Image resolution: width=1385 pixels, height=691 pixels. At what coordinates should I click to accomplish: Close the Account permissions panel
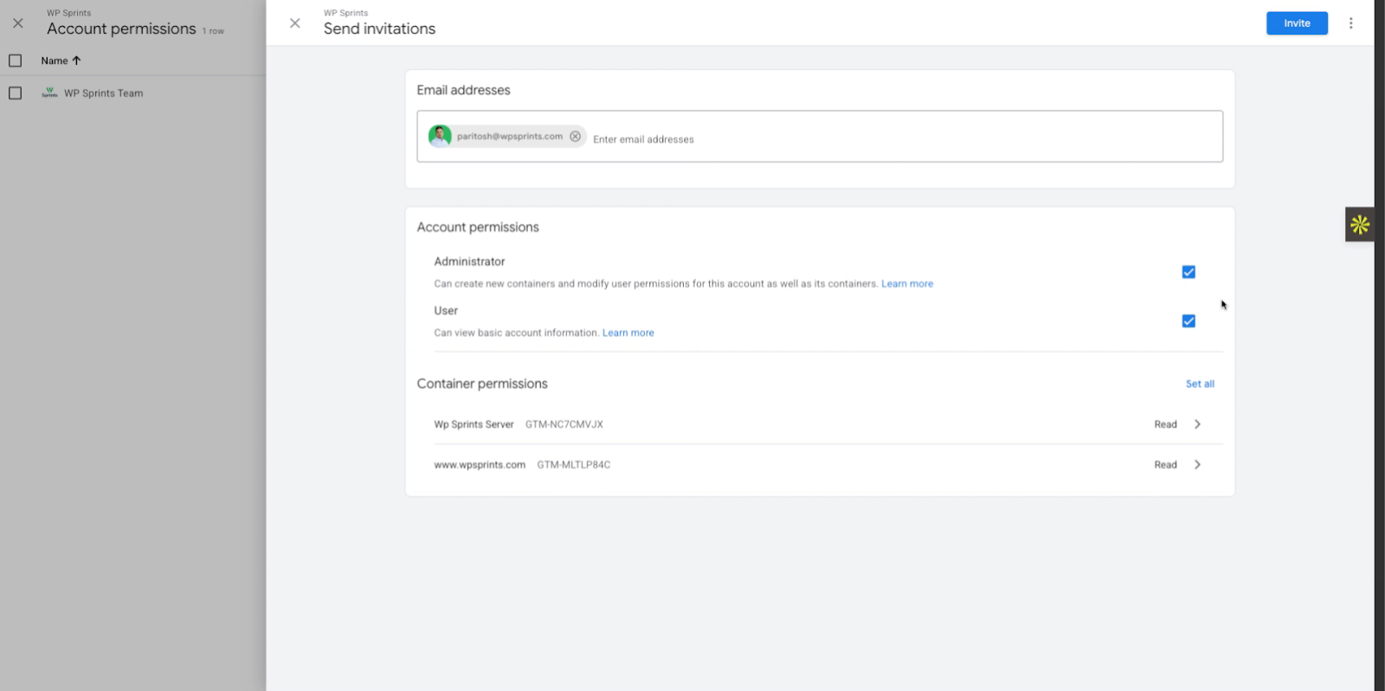(18, 23)
